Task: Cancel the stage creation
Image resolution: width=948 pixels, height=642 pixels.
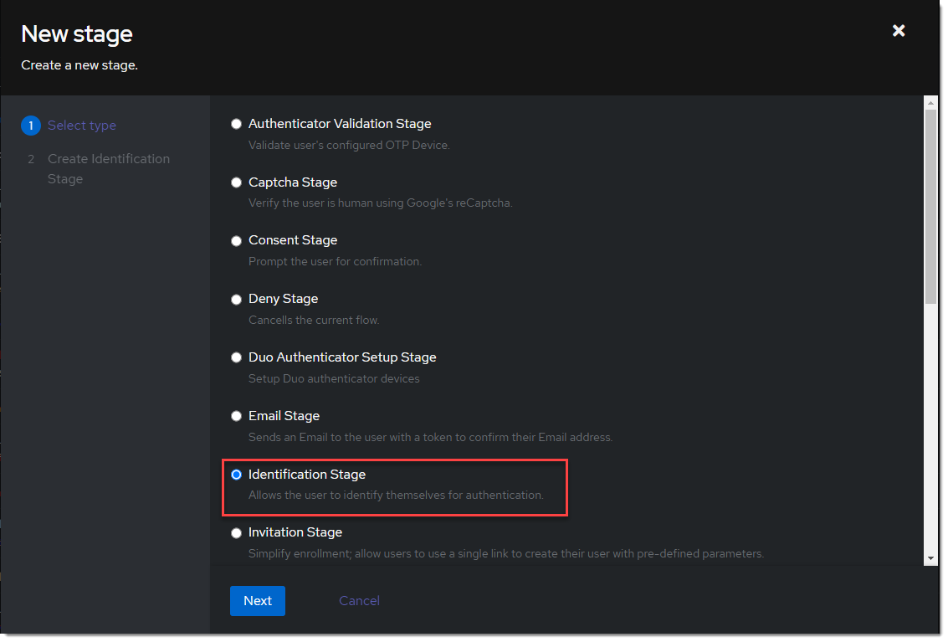Action: (x=358, y=600)
